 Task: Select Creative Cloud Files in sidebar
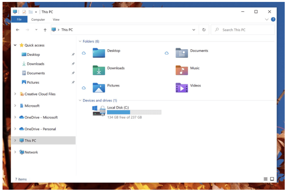pos(40,94)
